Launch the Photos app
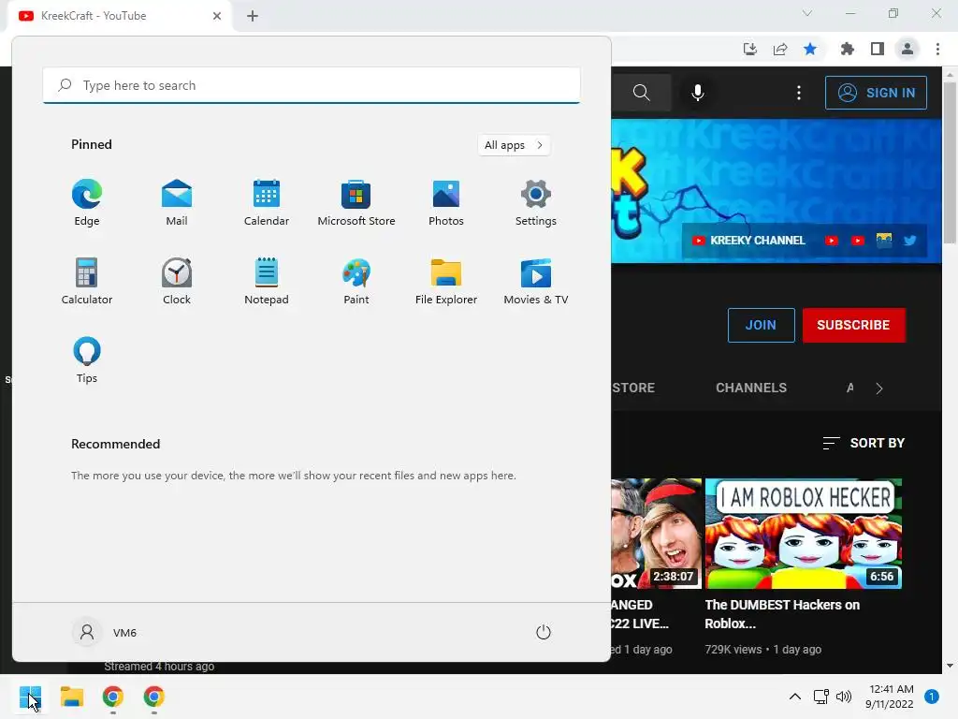 446,202
